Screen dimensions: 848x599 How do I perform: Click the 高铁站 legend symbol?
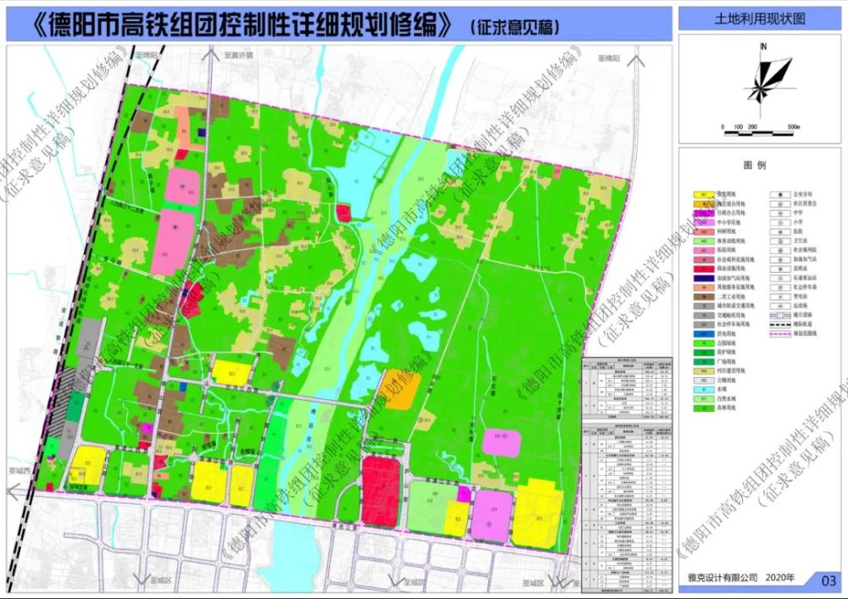(x=779, y=269)
